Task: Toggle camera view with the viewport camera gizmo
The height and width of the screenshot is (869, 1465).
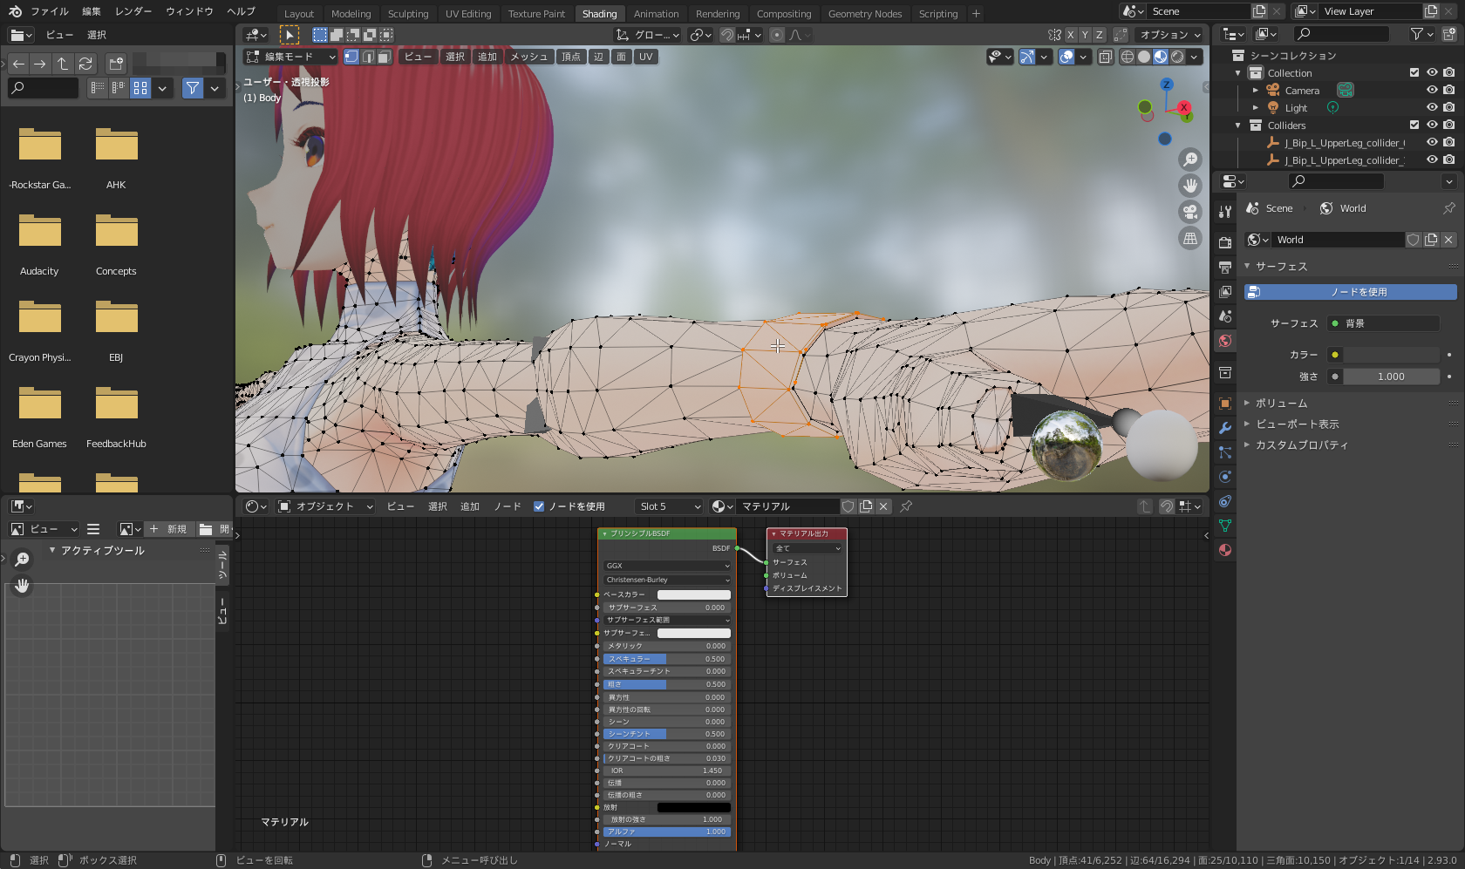Action: [x=1190, y=212]
